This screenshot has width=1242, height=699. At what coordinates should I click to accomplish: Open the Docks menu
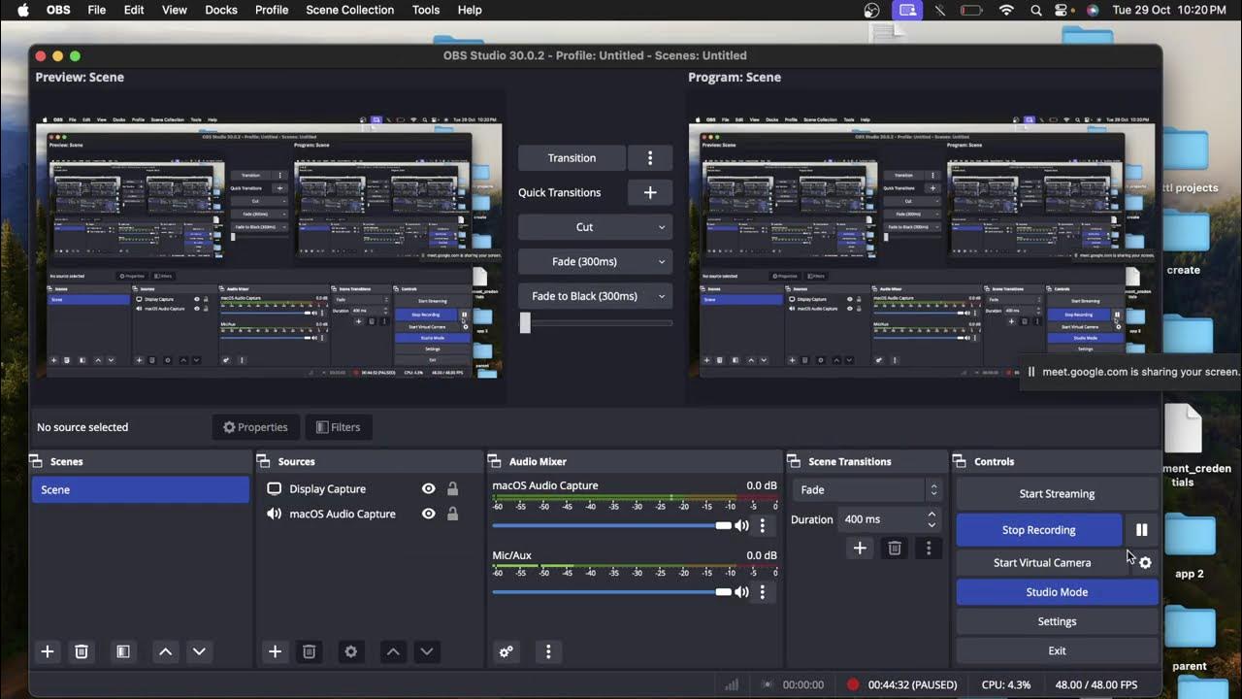[221, 10]
